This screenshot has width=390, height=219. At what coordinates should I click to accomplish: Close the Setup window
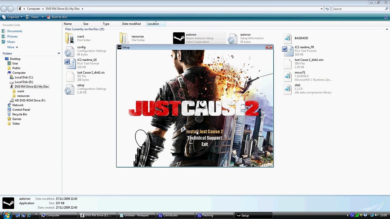(x=269, y=47)
